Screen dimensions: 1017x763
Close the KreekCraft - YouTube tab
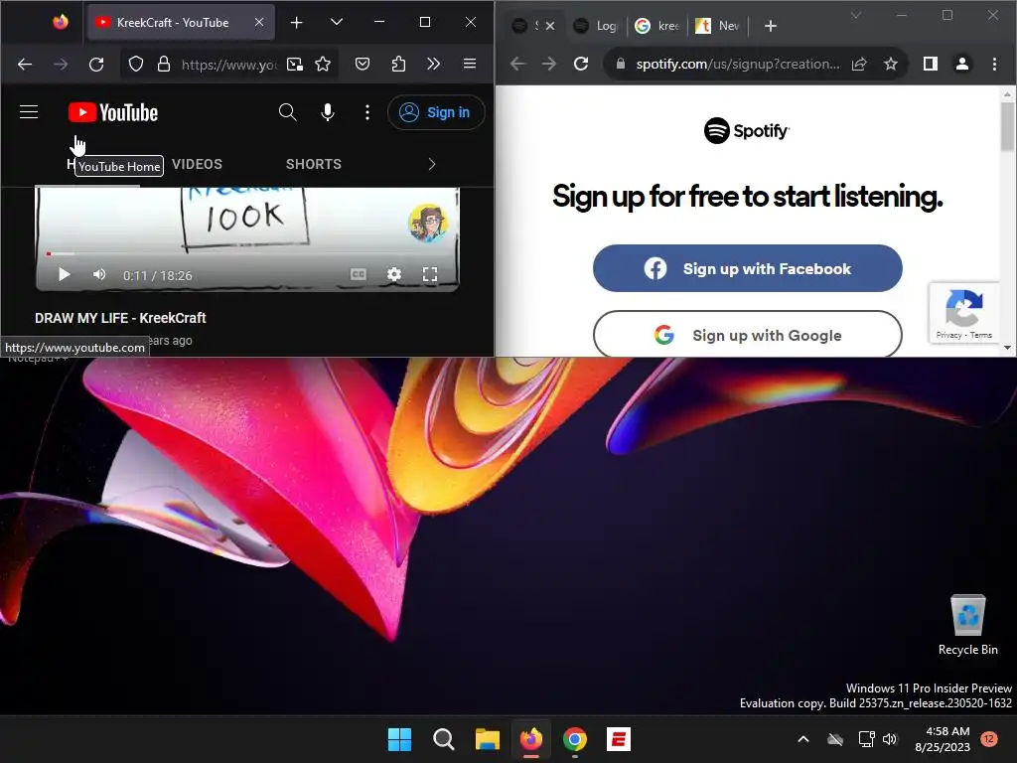pyautogui.click(x=259, y=22)
